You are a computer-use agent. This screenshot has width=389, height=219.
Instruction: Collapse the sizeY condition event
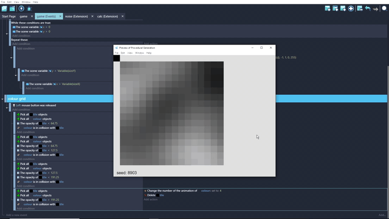pos(16,75)
